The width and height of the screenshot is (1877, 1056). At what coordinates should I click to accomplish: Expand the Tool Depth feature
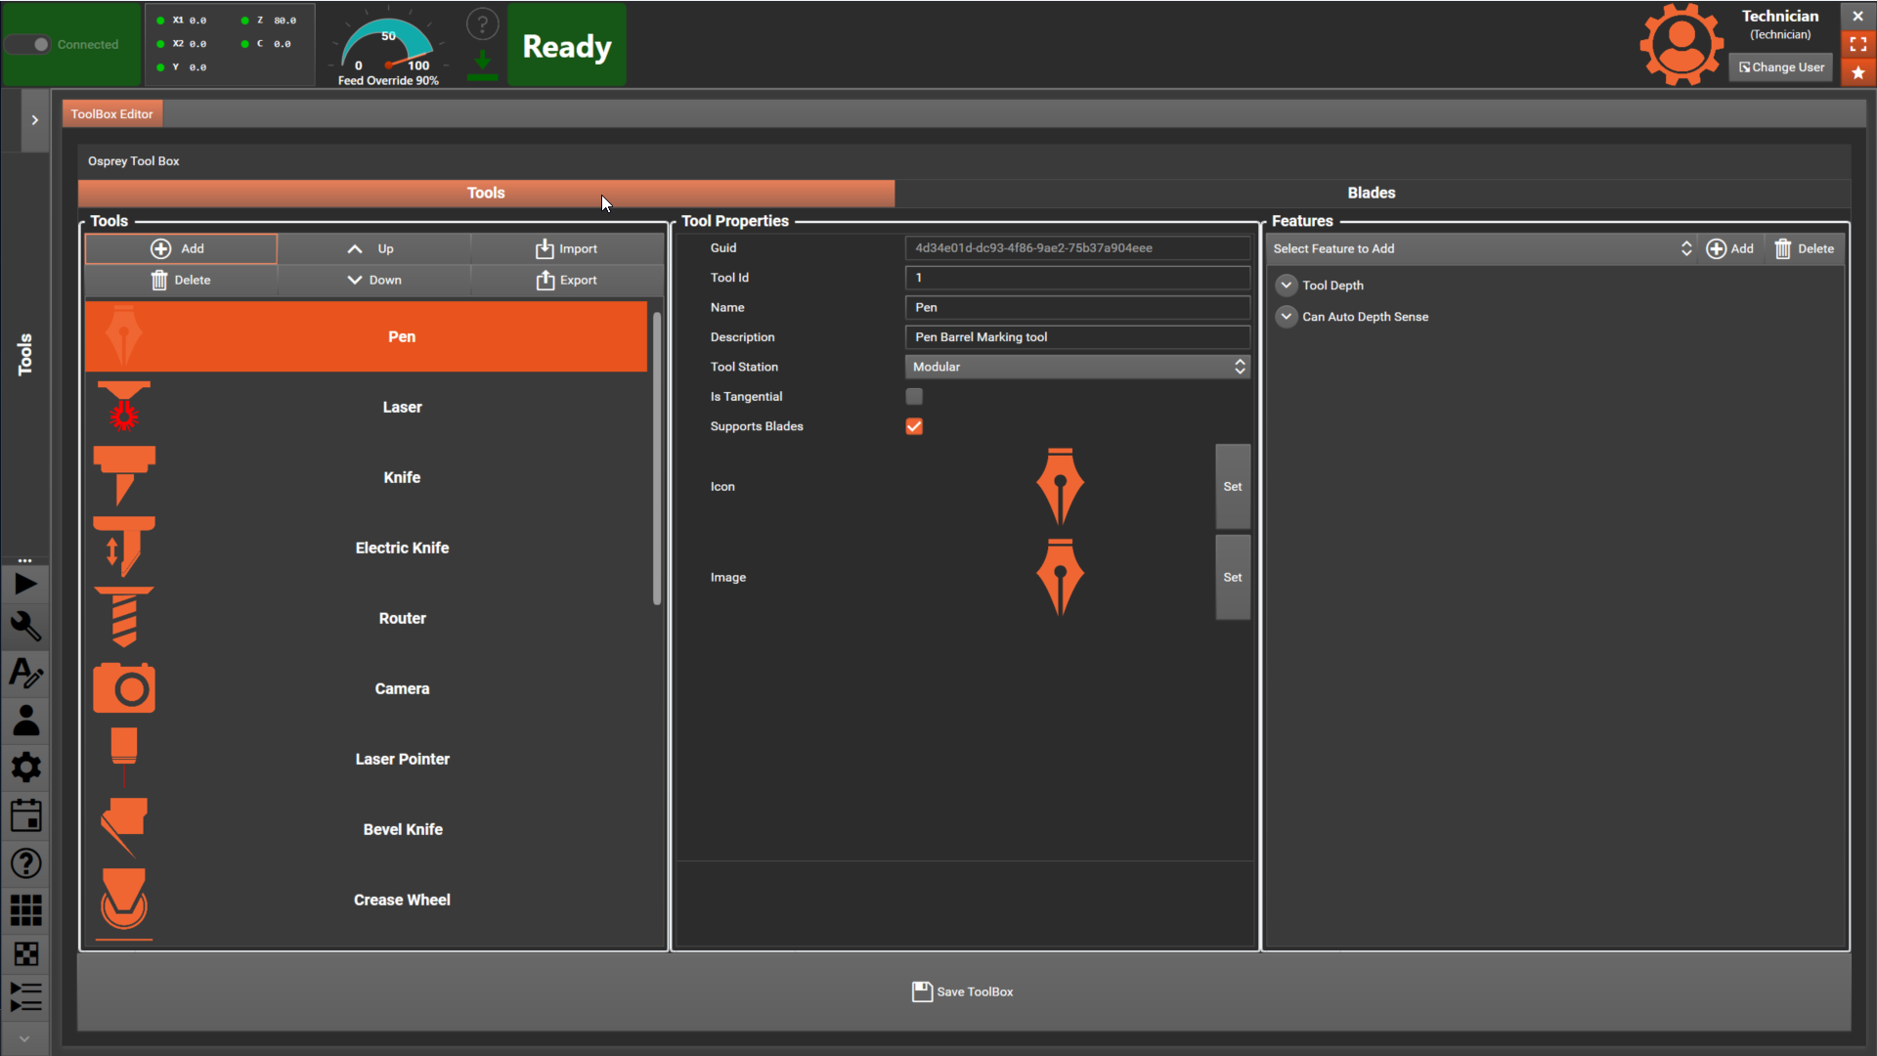(1287, 286)
